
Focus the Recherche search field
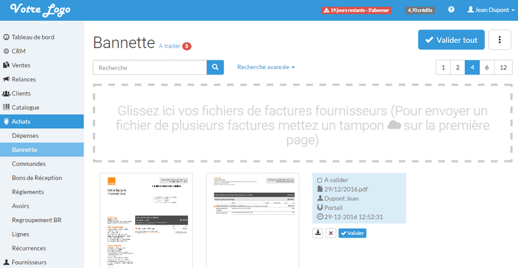pos(150,67)
